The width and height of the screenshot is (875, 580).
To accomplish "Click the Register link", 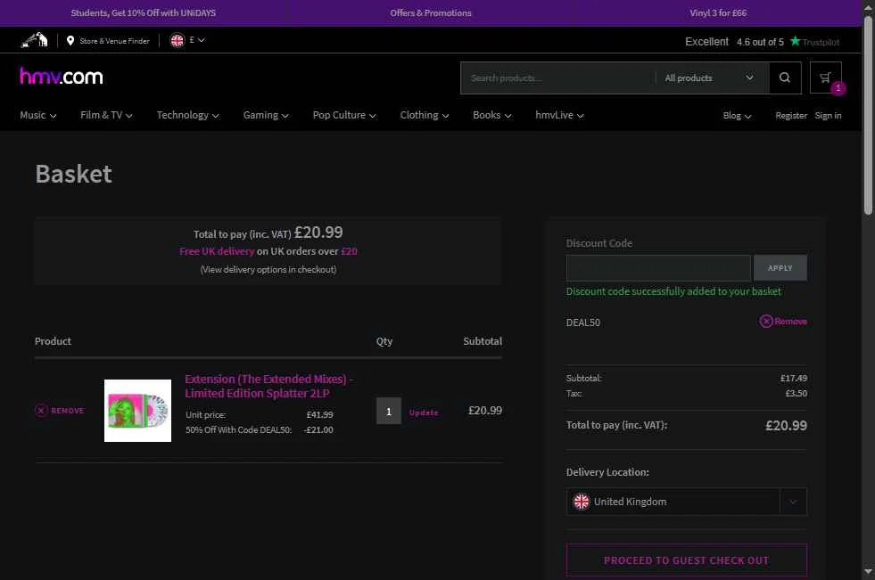I will coord(791,115).
